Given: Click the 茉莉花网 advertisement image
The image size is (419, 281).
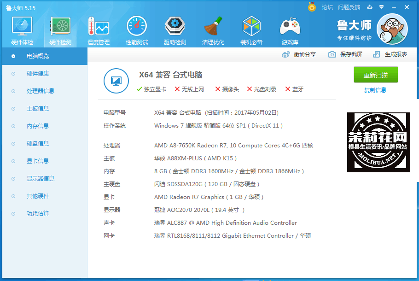Looking at the screenshot, I should point(378,142).
